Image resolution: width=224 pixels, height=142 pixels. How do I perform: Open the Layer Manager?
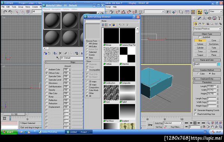(x=181, y=12)
